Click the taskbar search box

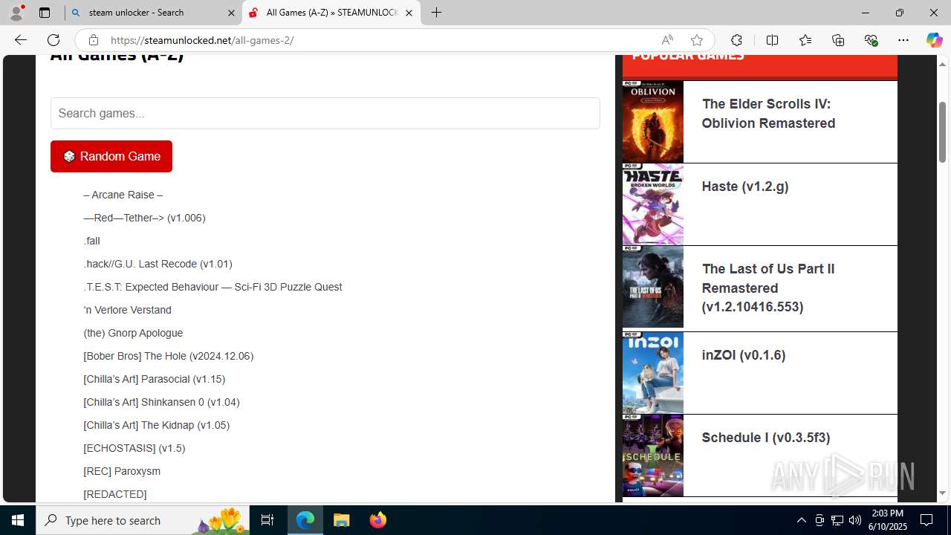143,520
